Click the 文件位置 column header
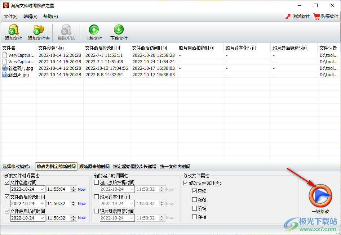341x235 pixels. [x=329, y=48]
